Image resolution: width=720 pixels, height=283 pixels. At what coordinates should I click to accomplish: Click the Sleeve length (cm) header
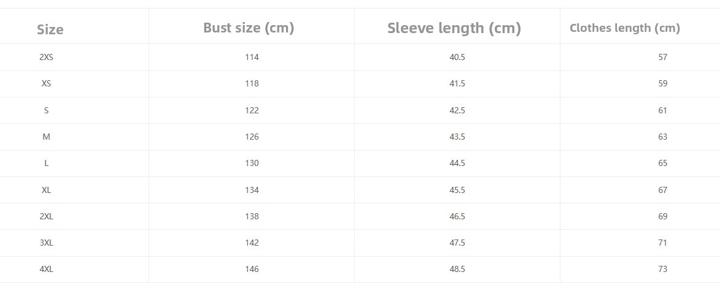coord(454,28)
